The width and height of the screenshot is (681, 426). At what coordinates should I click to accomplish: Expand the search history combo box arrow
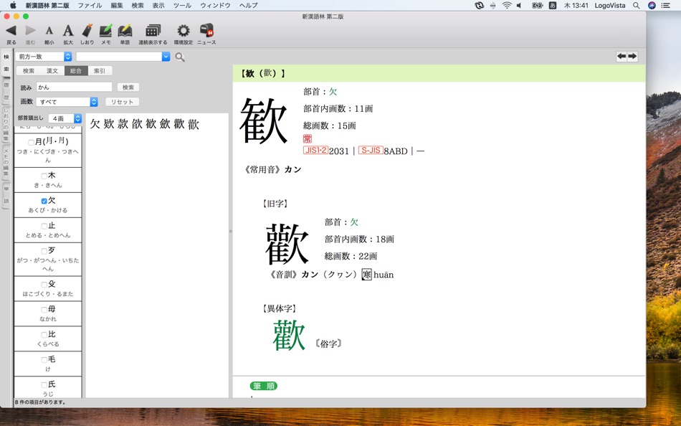click(166, 57)
